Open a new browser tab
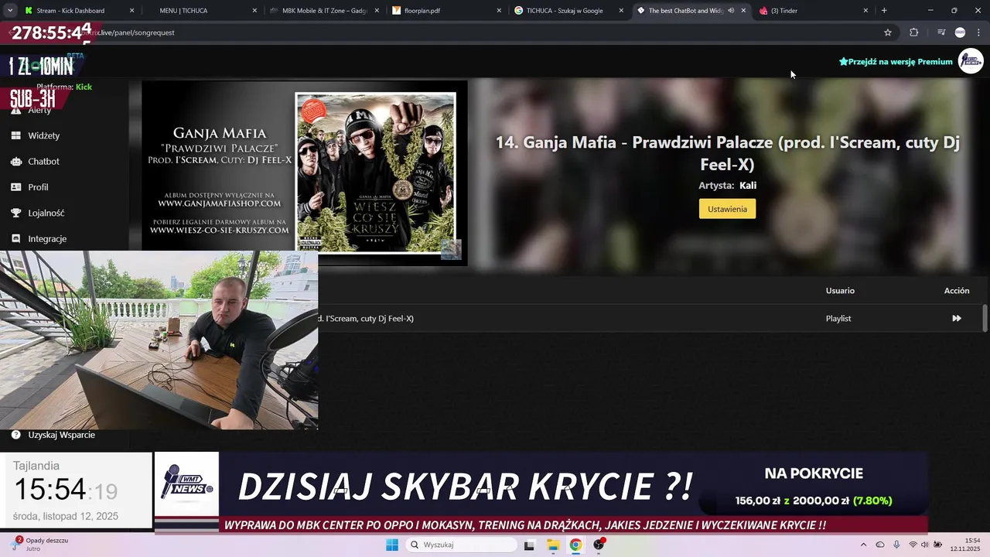This screenshot has width=990, height=557. tap(884, 11)
